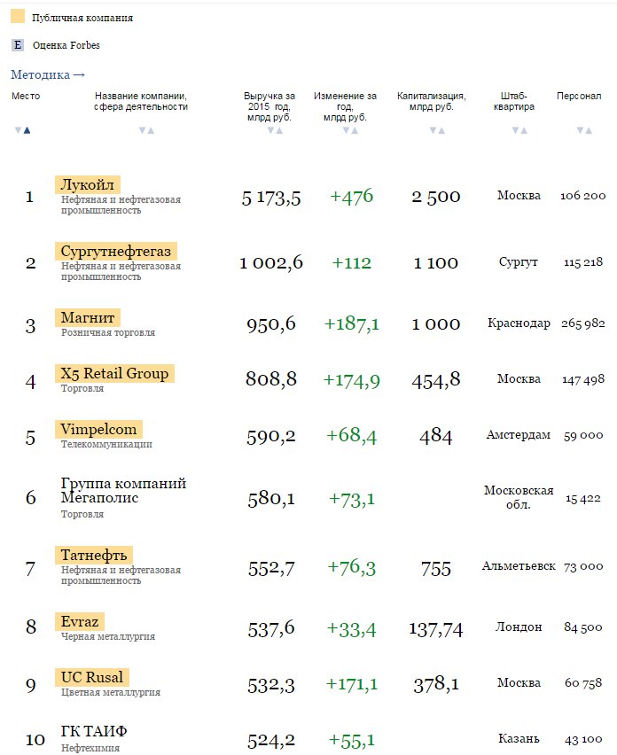The width and height of the screenshot is (617, 755).
Task: Click the yellow Публичная компания legend swatch
Action: click(x=18, y=16)
